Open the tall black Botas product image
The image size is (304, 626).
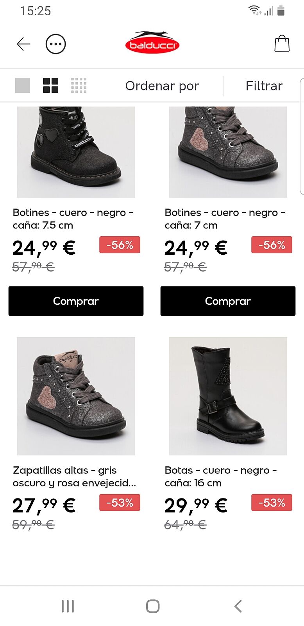pos(228,396)
